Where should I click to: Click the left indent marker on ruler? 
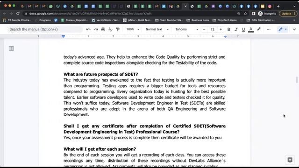pyautogui.click(x=64, y=36)
